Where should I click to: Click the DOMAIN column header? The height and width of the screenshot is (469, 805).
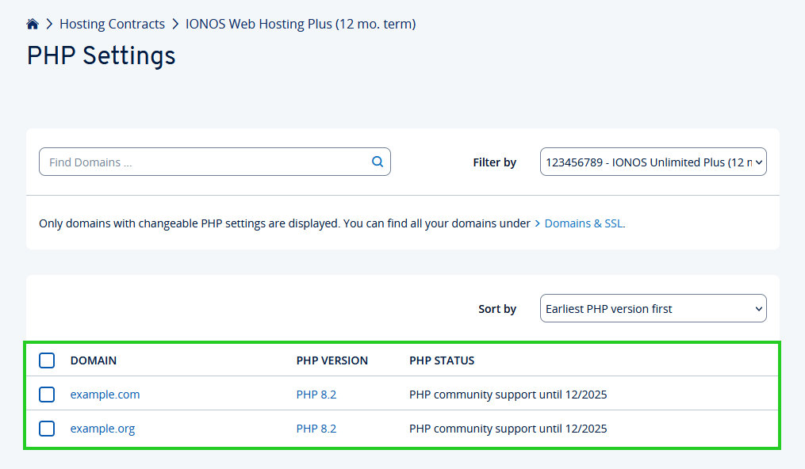pos(94,360)
